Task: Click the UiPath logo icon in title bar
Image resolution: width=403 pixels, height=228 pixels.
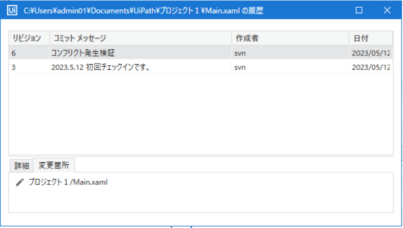Action: pyautogui.click(x=12, y=10)
